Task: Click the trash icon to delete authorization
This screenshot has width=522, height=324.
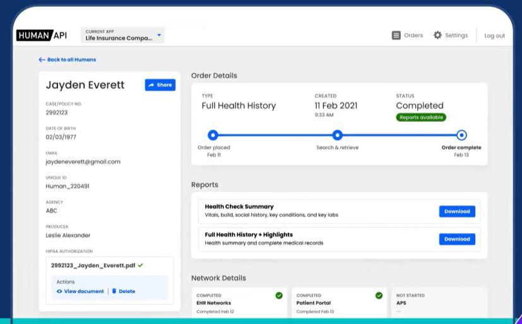Action: coord(114,291)
